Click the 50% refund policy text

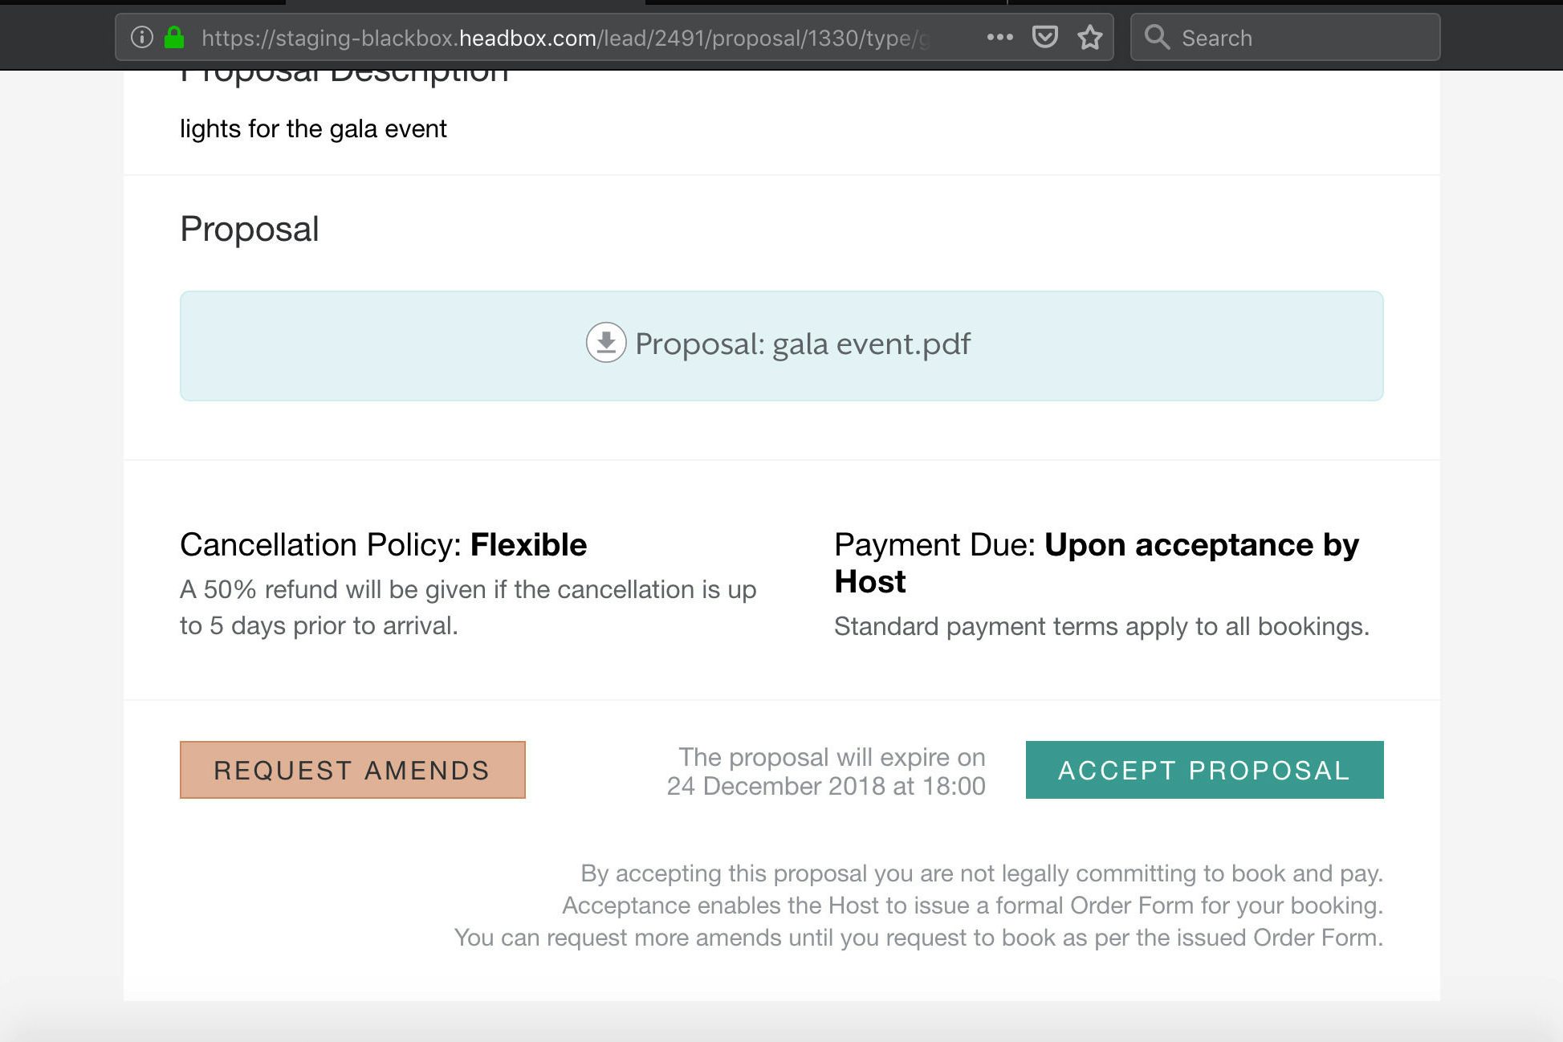pyautogui.click(x=468, y=608)
